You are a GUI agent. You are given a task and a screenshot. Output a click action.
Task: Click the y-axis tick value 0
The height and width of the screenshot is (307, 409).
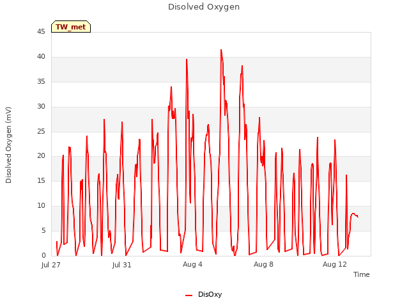pyautogui.click(x=43, y=255)
